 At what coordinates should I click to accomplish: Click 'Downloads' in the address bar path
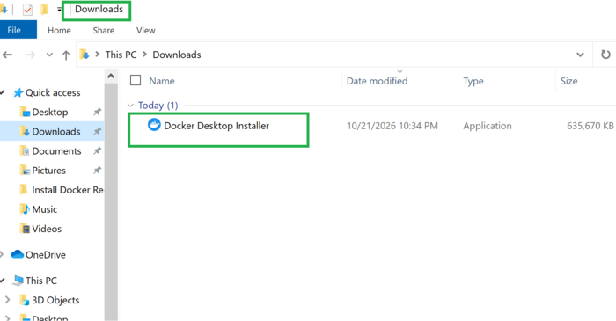pos(177,55)
